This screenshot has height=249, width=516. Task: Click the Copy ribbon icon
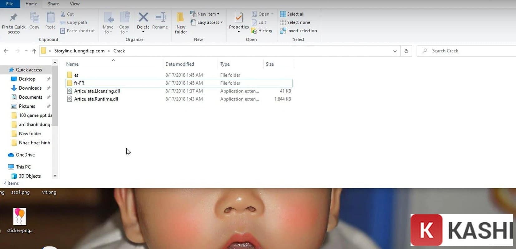pos(34,17)
